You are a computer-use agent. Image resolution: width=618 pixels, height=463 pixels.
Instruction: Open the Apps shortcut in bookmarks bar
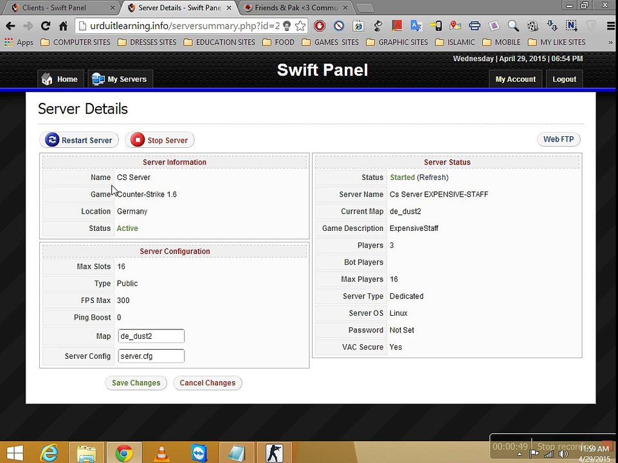[19, 42]
